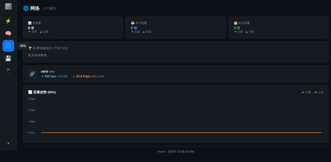This screenshot has width=331, height=162.
Task: Open the eth0 interface row
Action: 176,74
